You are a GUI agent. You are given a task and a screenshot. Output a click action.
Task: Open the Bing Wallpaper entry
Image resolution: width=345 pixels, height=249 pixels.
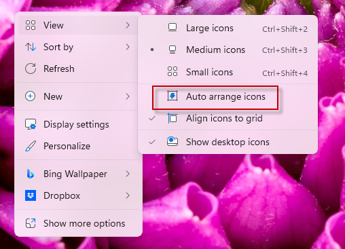77,174
